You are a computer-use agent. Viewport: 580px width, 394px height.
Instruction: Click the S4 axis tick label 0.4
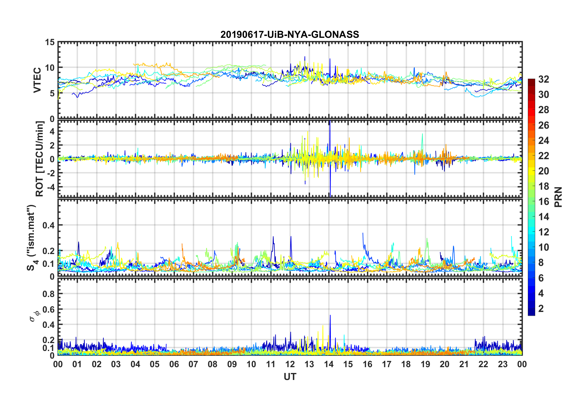pyautogui.click(x=48, y=225)
